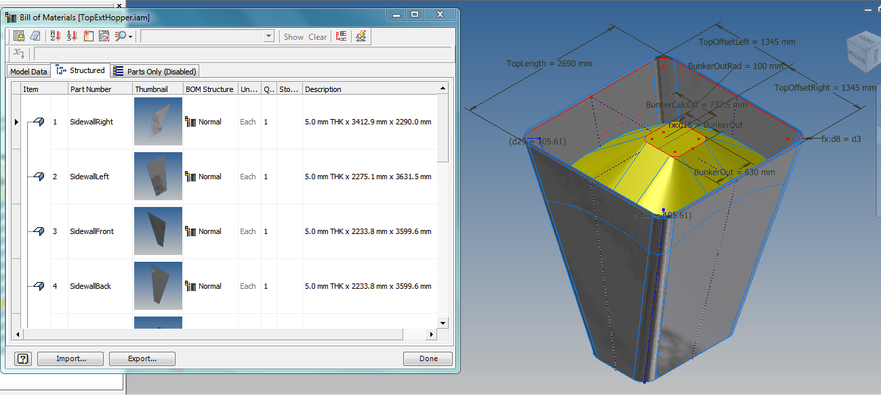Viewport: 881px width, 395px height.
Task: Click the Part Number Merge Settings icon
Action: (104, 37)
